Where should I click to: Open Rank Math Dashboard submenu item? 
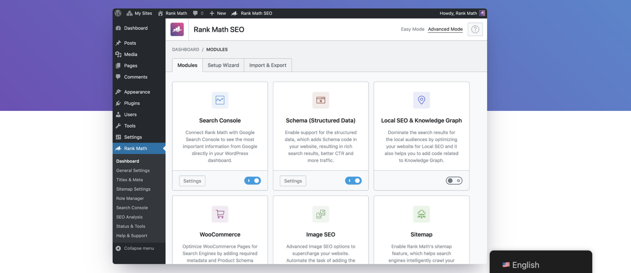pos(128,161)
